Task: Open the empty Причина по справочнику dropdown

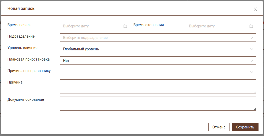Action: tap(154, 72)
